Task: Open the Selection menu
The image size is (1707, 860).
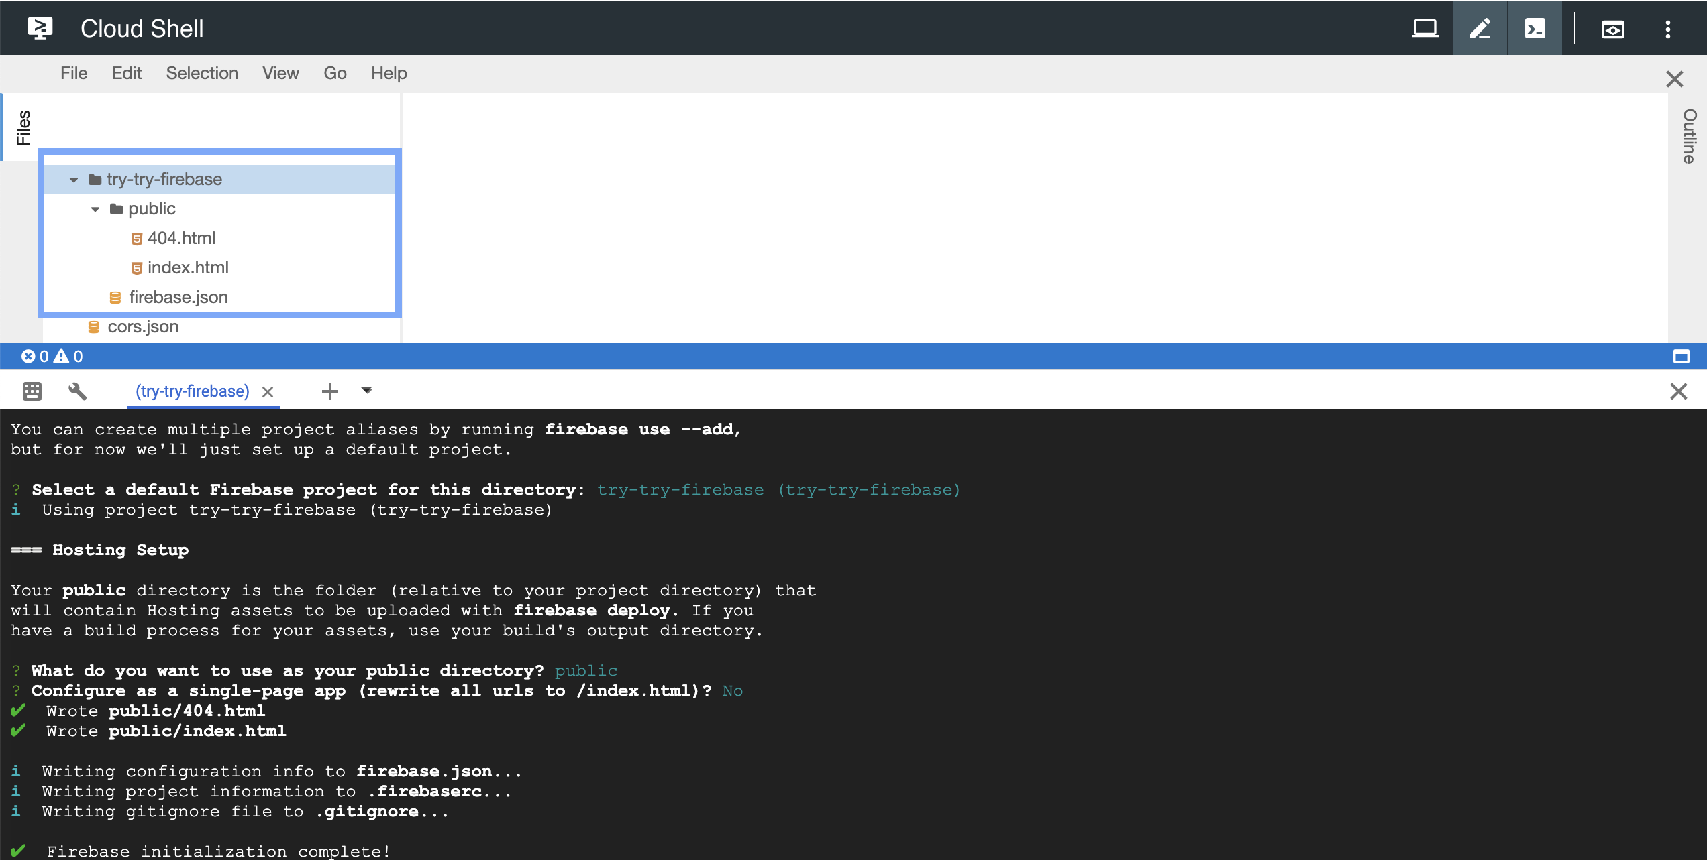Action: pos(202,73)
